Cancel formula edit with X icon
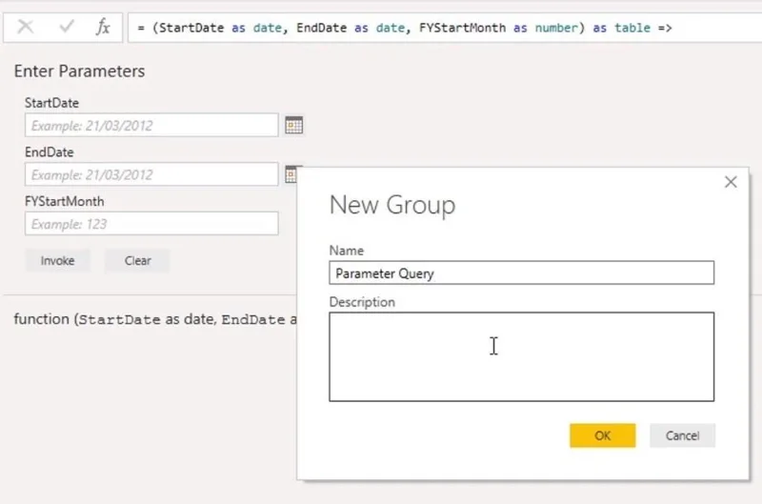762x504 pixels. click(x=26, y=27)
